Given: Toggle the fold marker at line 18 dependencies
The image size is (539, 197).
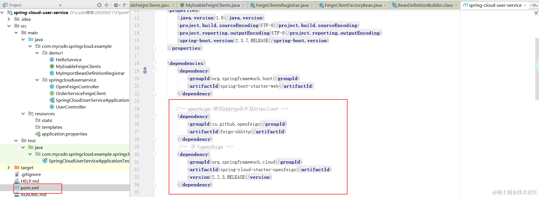Looking at the screenshot, I should [x=154, y=63].
